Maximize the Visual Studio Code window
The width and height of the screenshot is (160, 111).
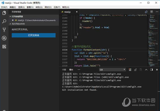tap(148, 3)
